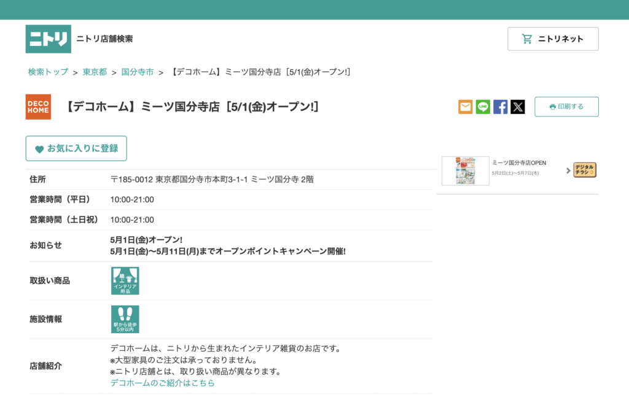Click the ミーツ国分寺店OPEN flyer title
The width and height of the screenshot is (629, 395).
519,163
